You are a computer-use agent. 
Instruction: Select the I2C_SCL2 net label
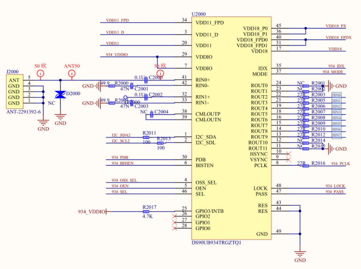121,141
